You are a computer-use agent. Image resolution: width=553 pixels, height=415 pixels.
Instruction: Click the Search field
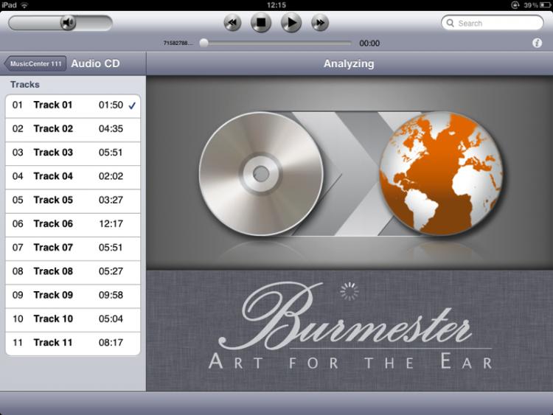(493, 23)
